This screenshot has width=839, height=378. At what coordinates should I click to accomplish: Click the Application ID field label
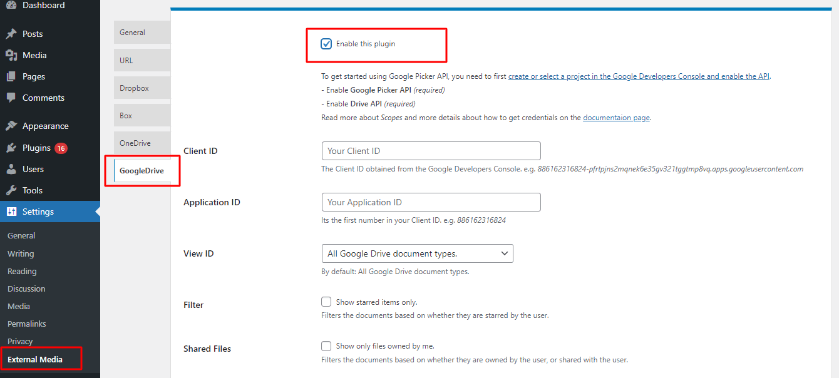tap(212, 202)
